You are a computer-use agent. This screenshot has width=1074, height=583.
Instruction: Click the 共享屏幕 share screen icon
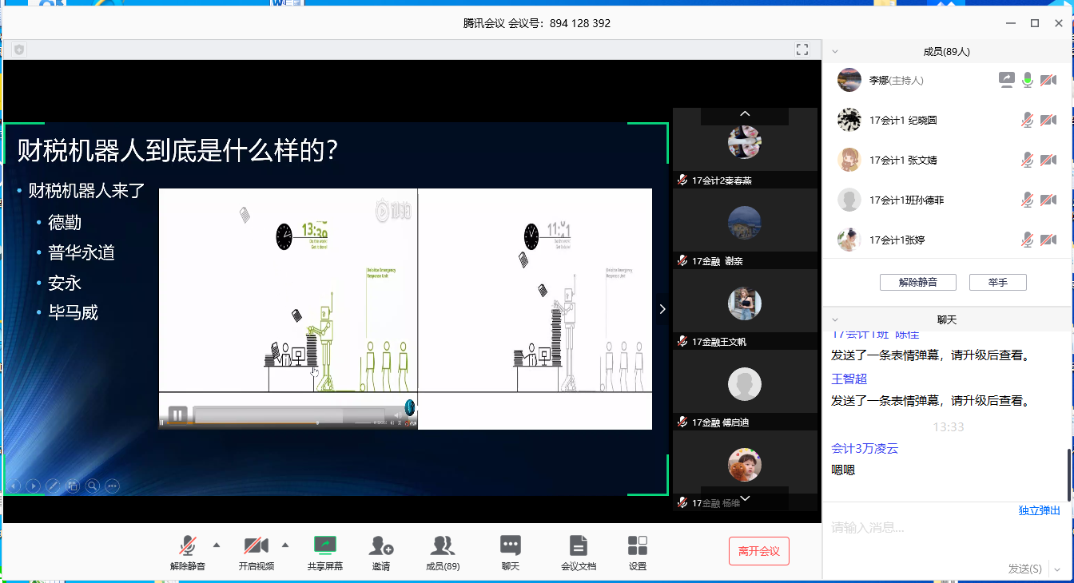tap(324, 546)
